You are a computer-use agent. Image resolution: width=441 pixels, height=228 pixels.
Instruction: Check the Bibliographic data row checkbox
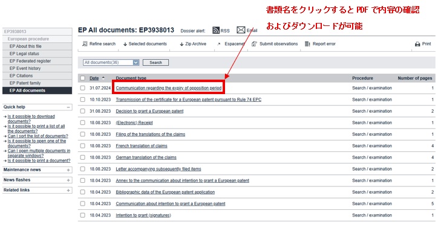(82, 192)
